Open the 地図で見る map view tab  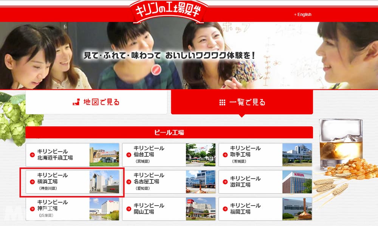point(96,102)
